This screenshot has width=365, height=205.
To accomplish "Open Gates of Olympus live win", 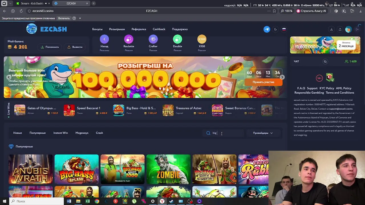I will coord(36,110).
